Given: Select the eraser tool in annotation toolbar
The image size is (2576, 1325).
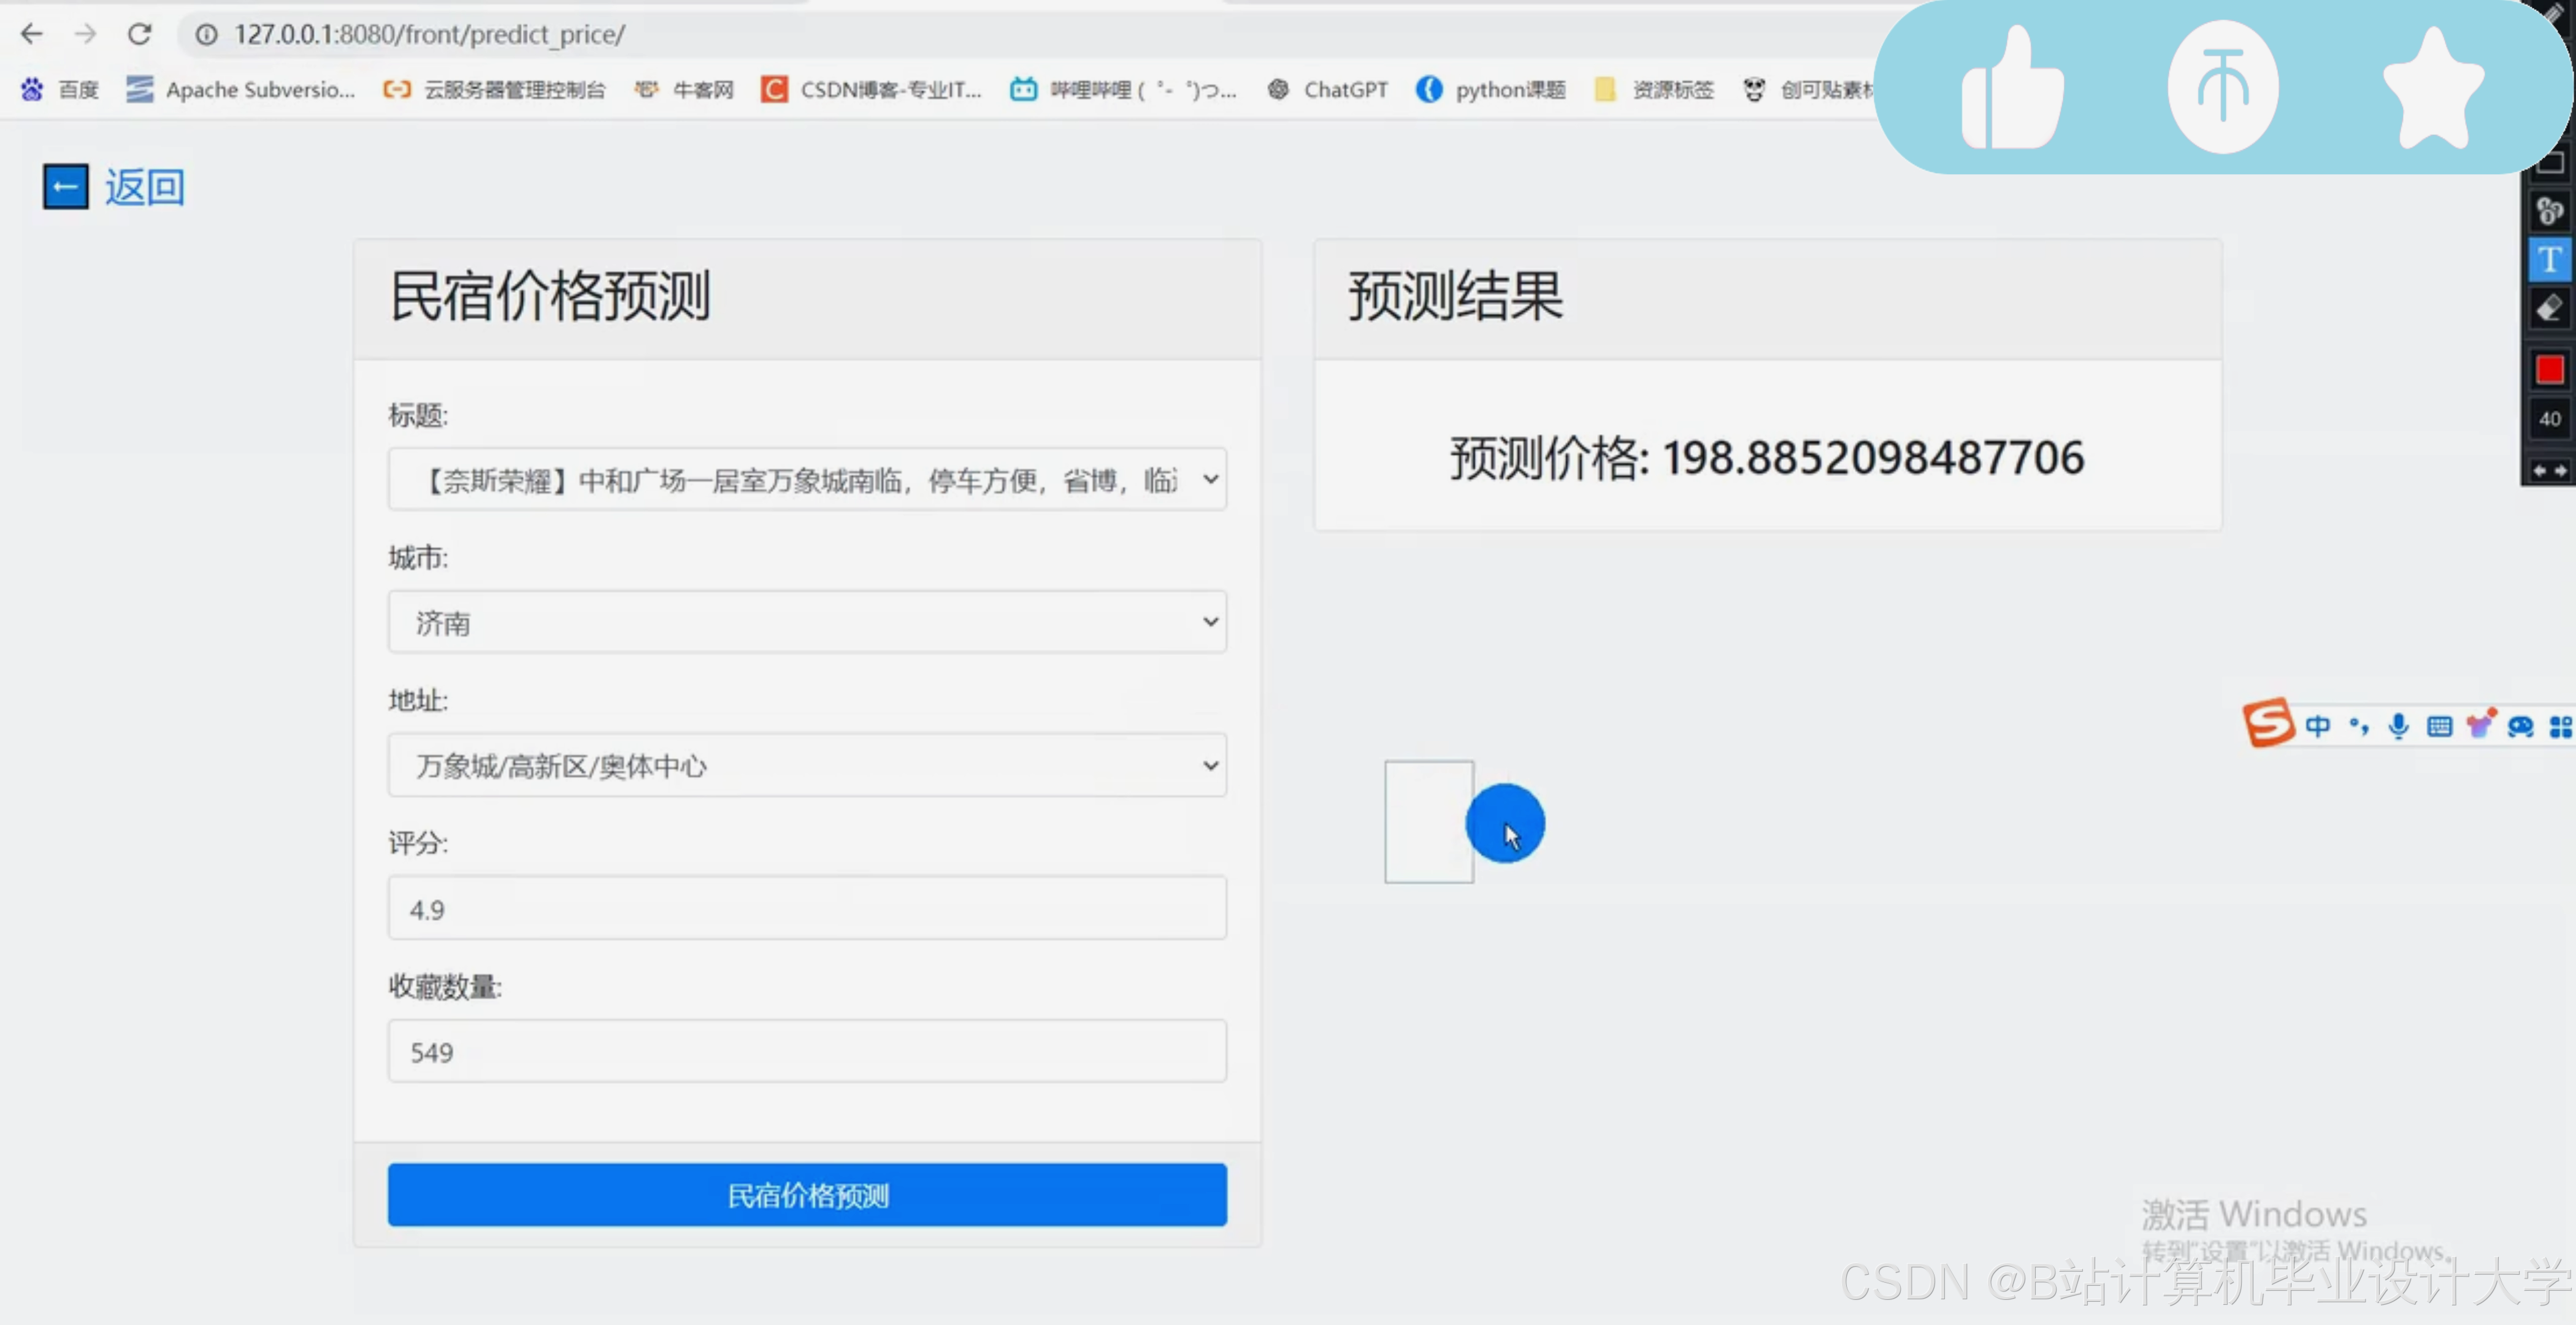Looking at the screenshot, I should tap(2549, 309).
